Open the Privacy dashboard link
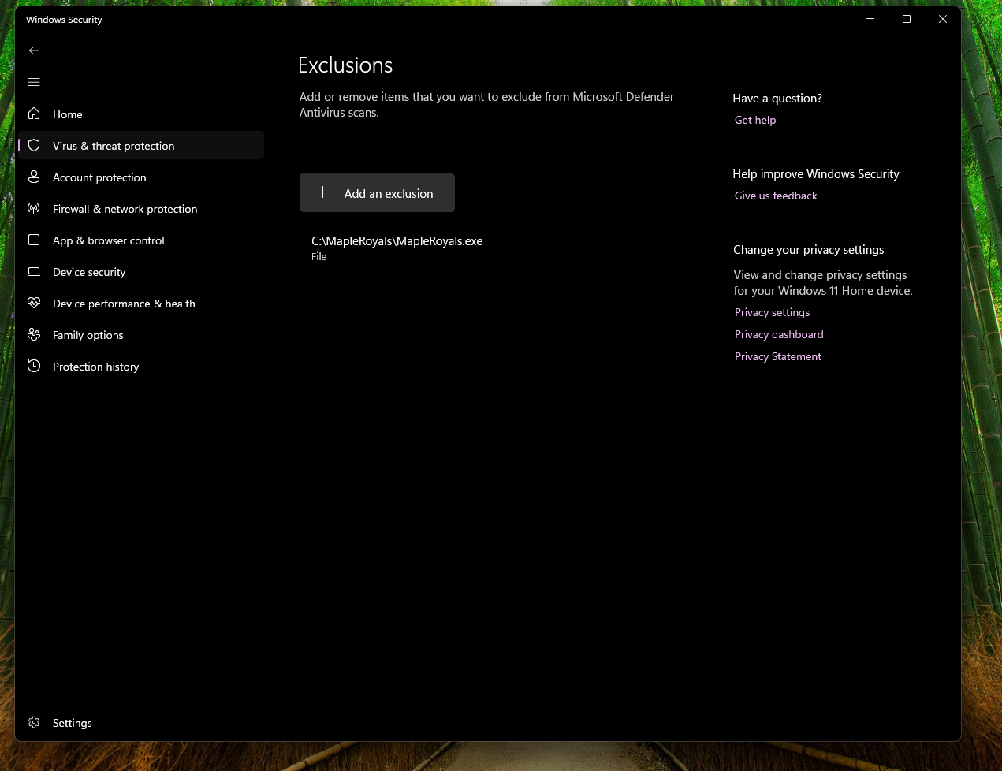 [x=779, y=334]
